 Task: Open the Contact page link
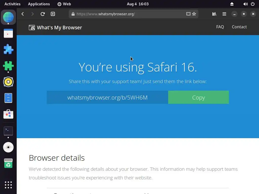click(239, 27)
